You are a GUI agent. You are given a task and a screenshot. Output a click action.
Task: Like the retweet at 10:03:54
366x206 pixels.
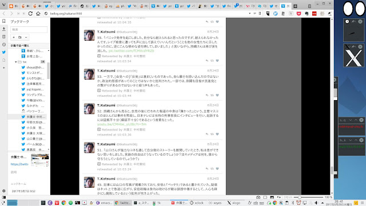tap(217, 61)
